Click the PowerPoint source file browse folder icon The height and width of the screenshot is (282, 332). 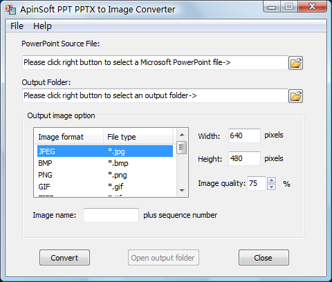(x=295, y=63)
